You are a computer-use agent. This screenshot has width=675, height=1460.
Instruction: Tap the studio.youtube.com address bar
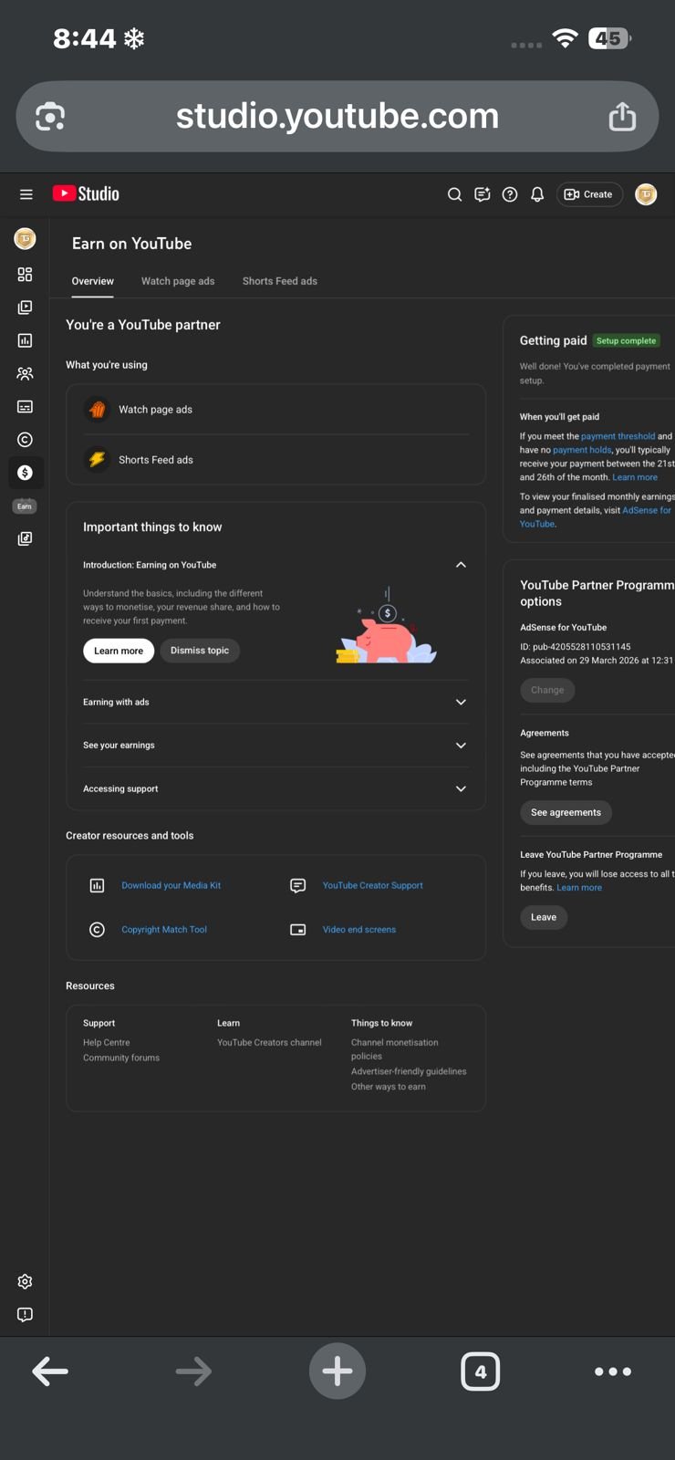337,117
